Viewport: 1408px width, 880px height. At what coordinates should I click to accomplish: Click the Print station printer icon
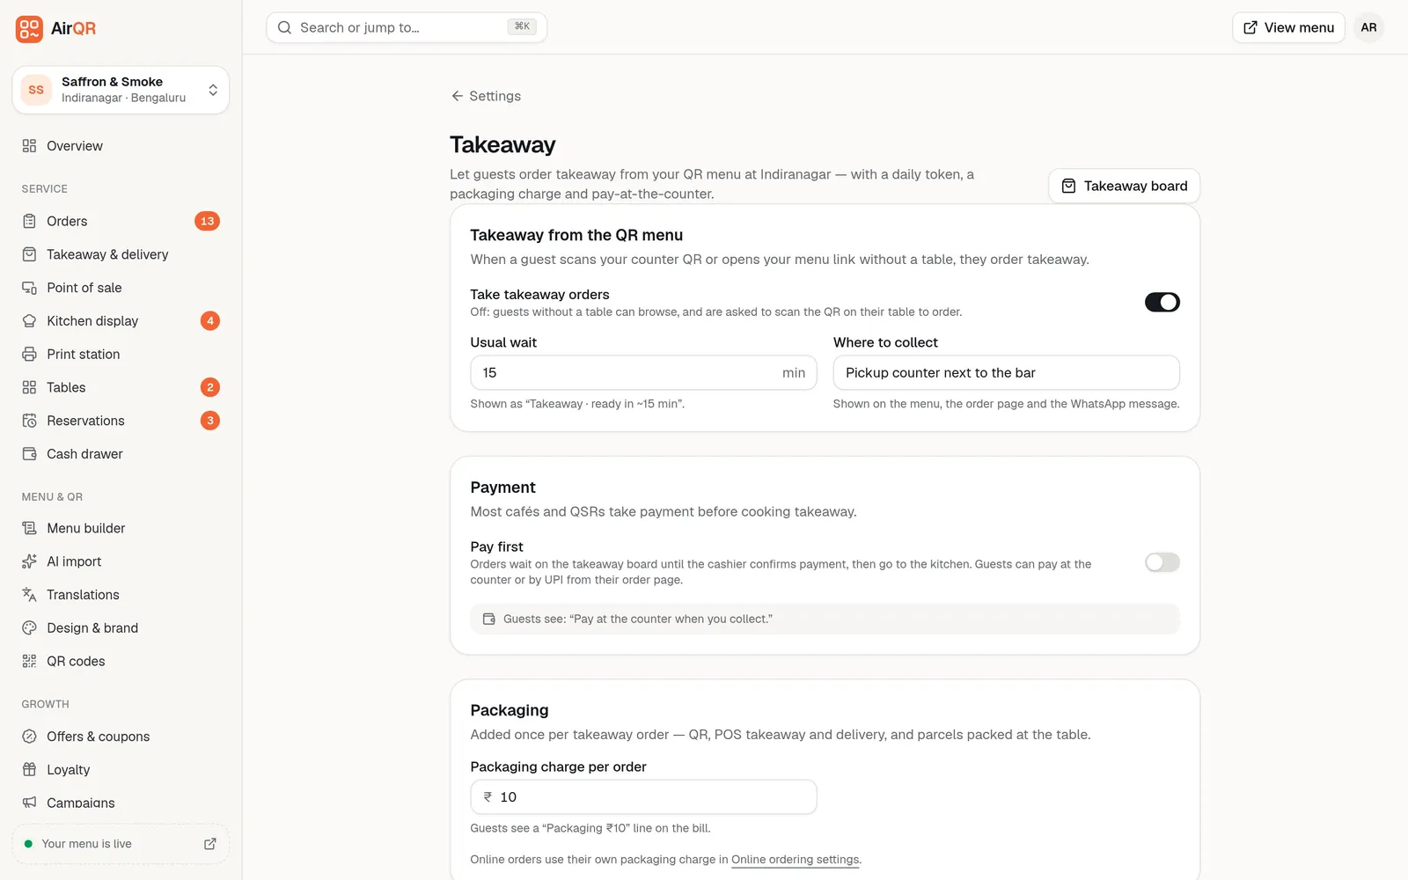pyautogui.click(x=29, y=355)
